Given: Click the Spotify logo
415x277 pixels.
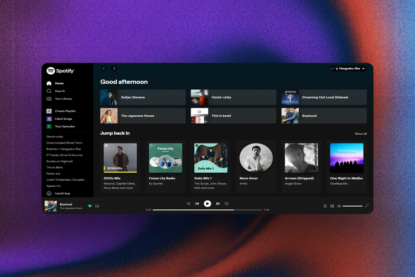Looking at the screenshot, I should point(60,71).
